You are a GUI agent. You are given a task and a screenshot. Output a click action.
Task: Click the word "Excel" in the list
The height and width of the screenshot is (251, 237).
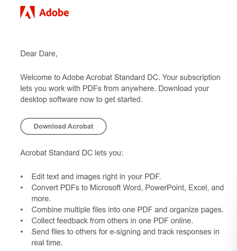coord(197,188)
